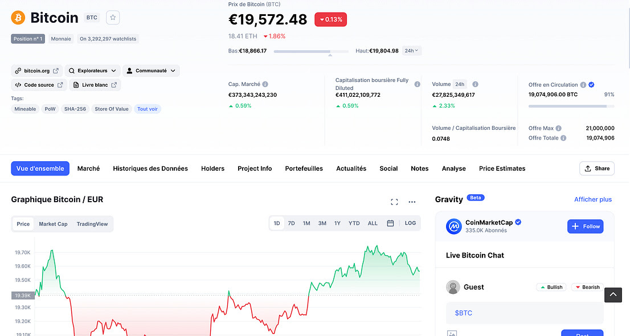Click info icon beside Volume 24h
Viewport: 630px width, 336px height.
pyautogui.click(x=475, y=84)
